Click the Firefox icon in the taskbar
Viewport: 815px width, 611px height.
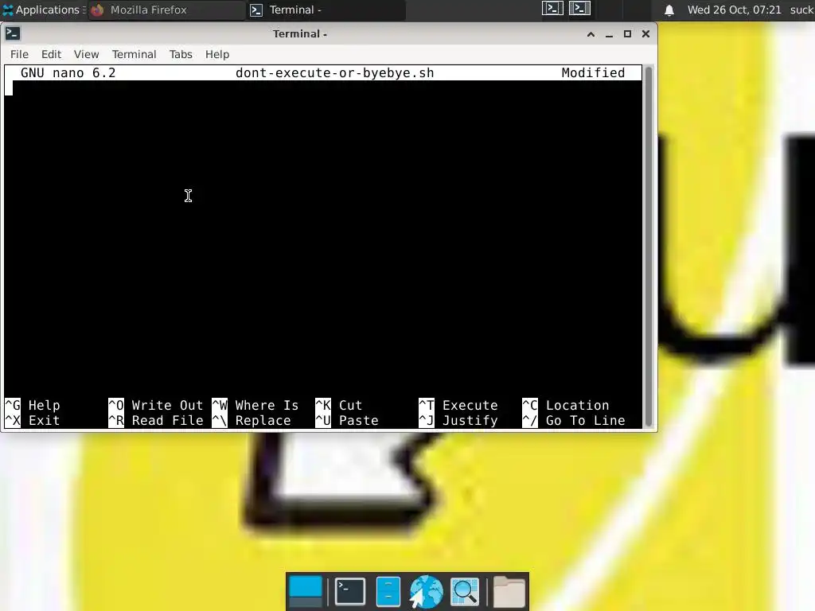pyautogui.click(x=98, y=10)
